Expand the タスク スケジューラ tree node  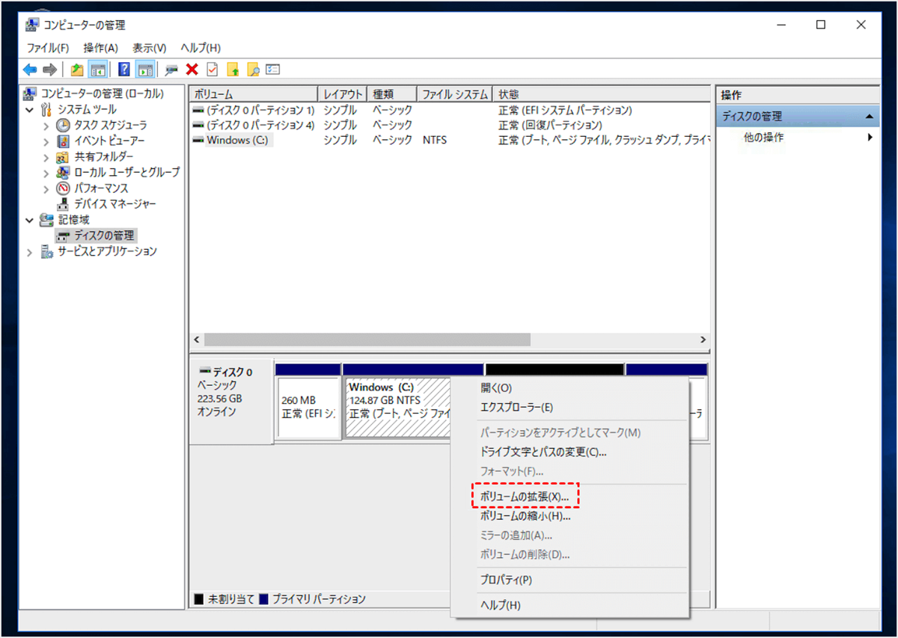[x=46, y=126]
